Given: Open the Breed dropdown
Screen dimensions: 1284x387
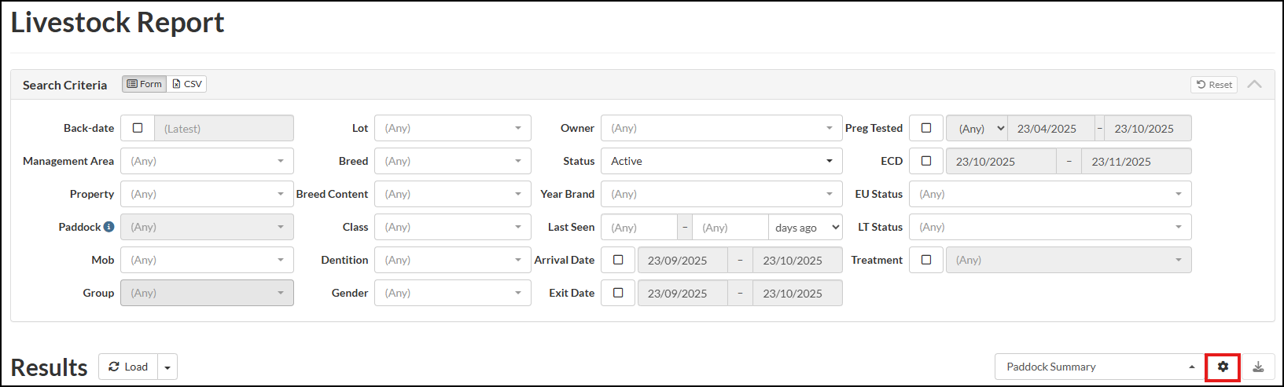Looking at the screenshot, I should [x=452, y=161].
